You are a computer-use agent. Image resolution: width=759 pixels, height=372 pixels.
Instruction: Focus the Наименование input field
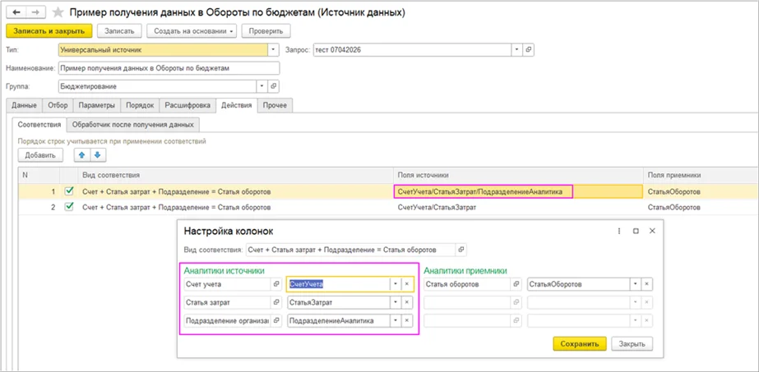pos(169,68)
